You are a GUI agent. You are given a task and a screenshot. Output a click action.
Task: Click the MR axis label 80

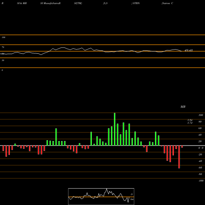click(200, 122)
